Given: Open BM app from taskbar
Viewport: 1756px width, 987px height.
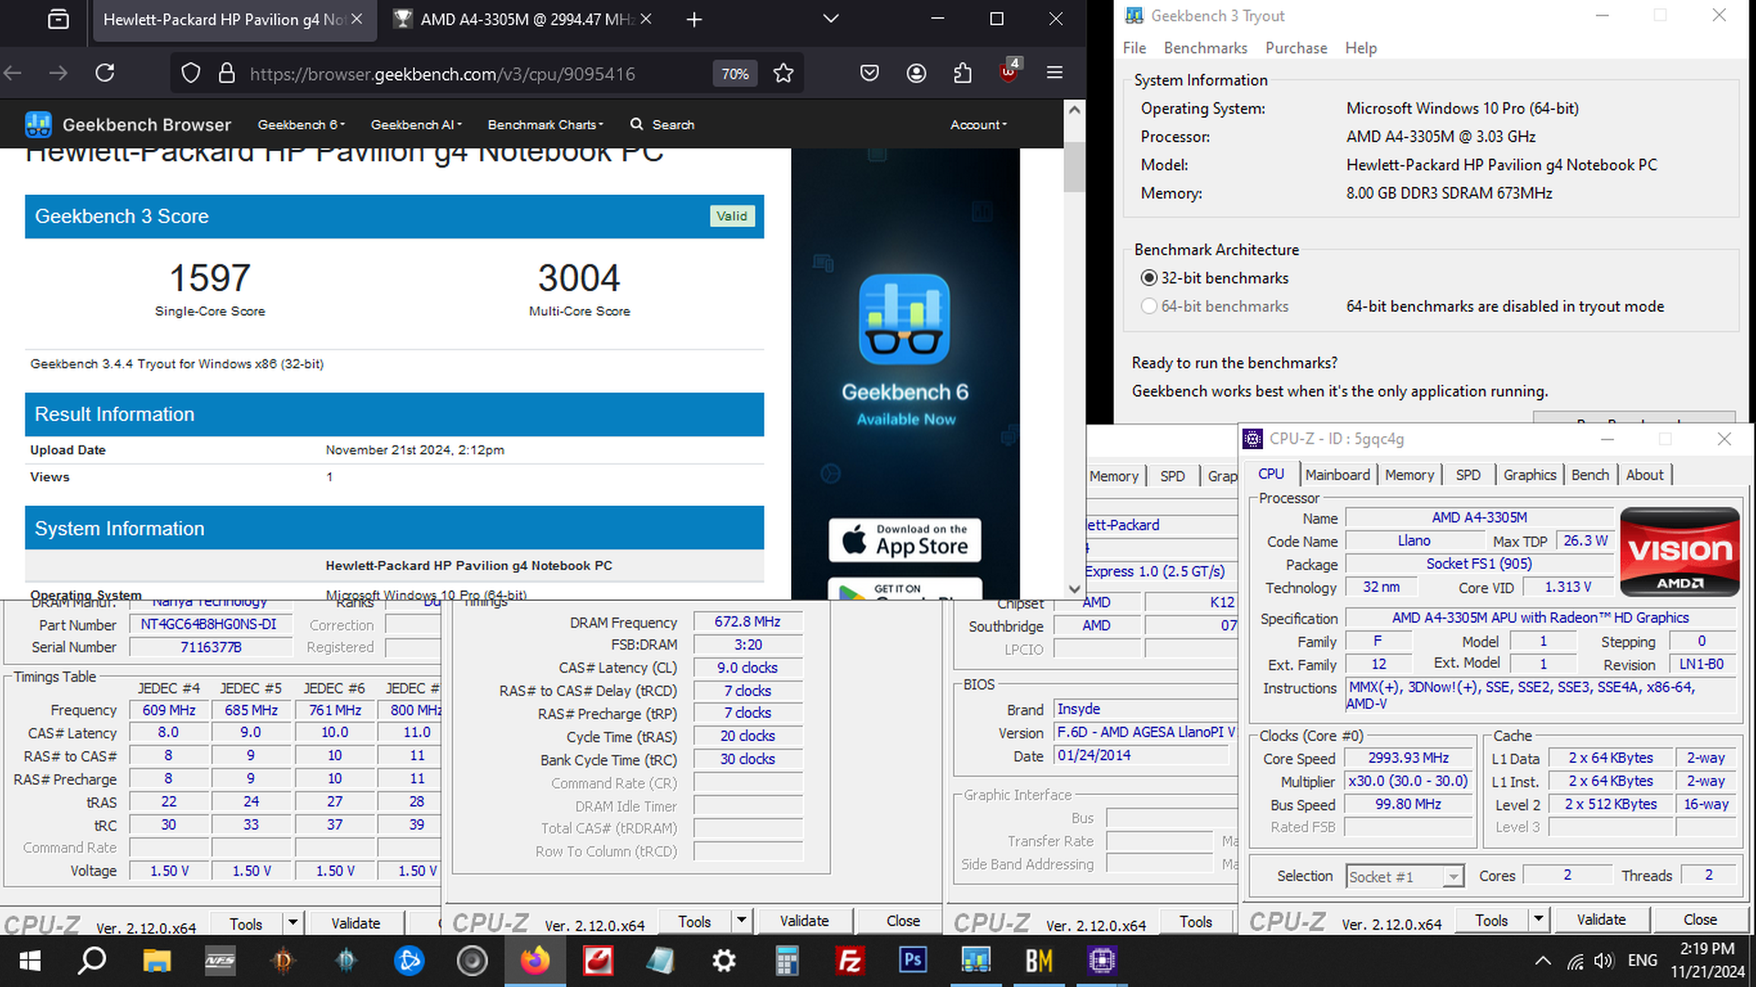Looking at the screenshot, I should 1039,960.
